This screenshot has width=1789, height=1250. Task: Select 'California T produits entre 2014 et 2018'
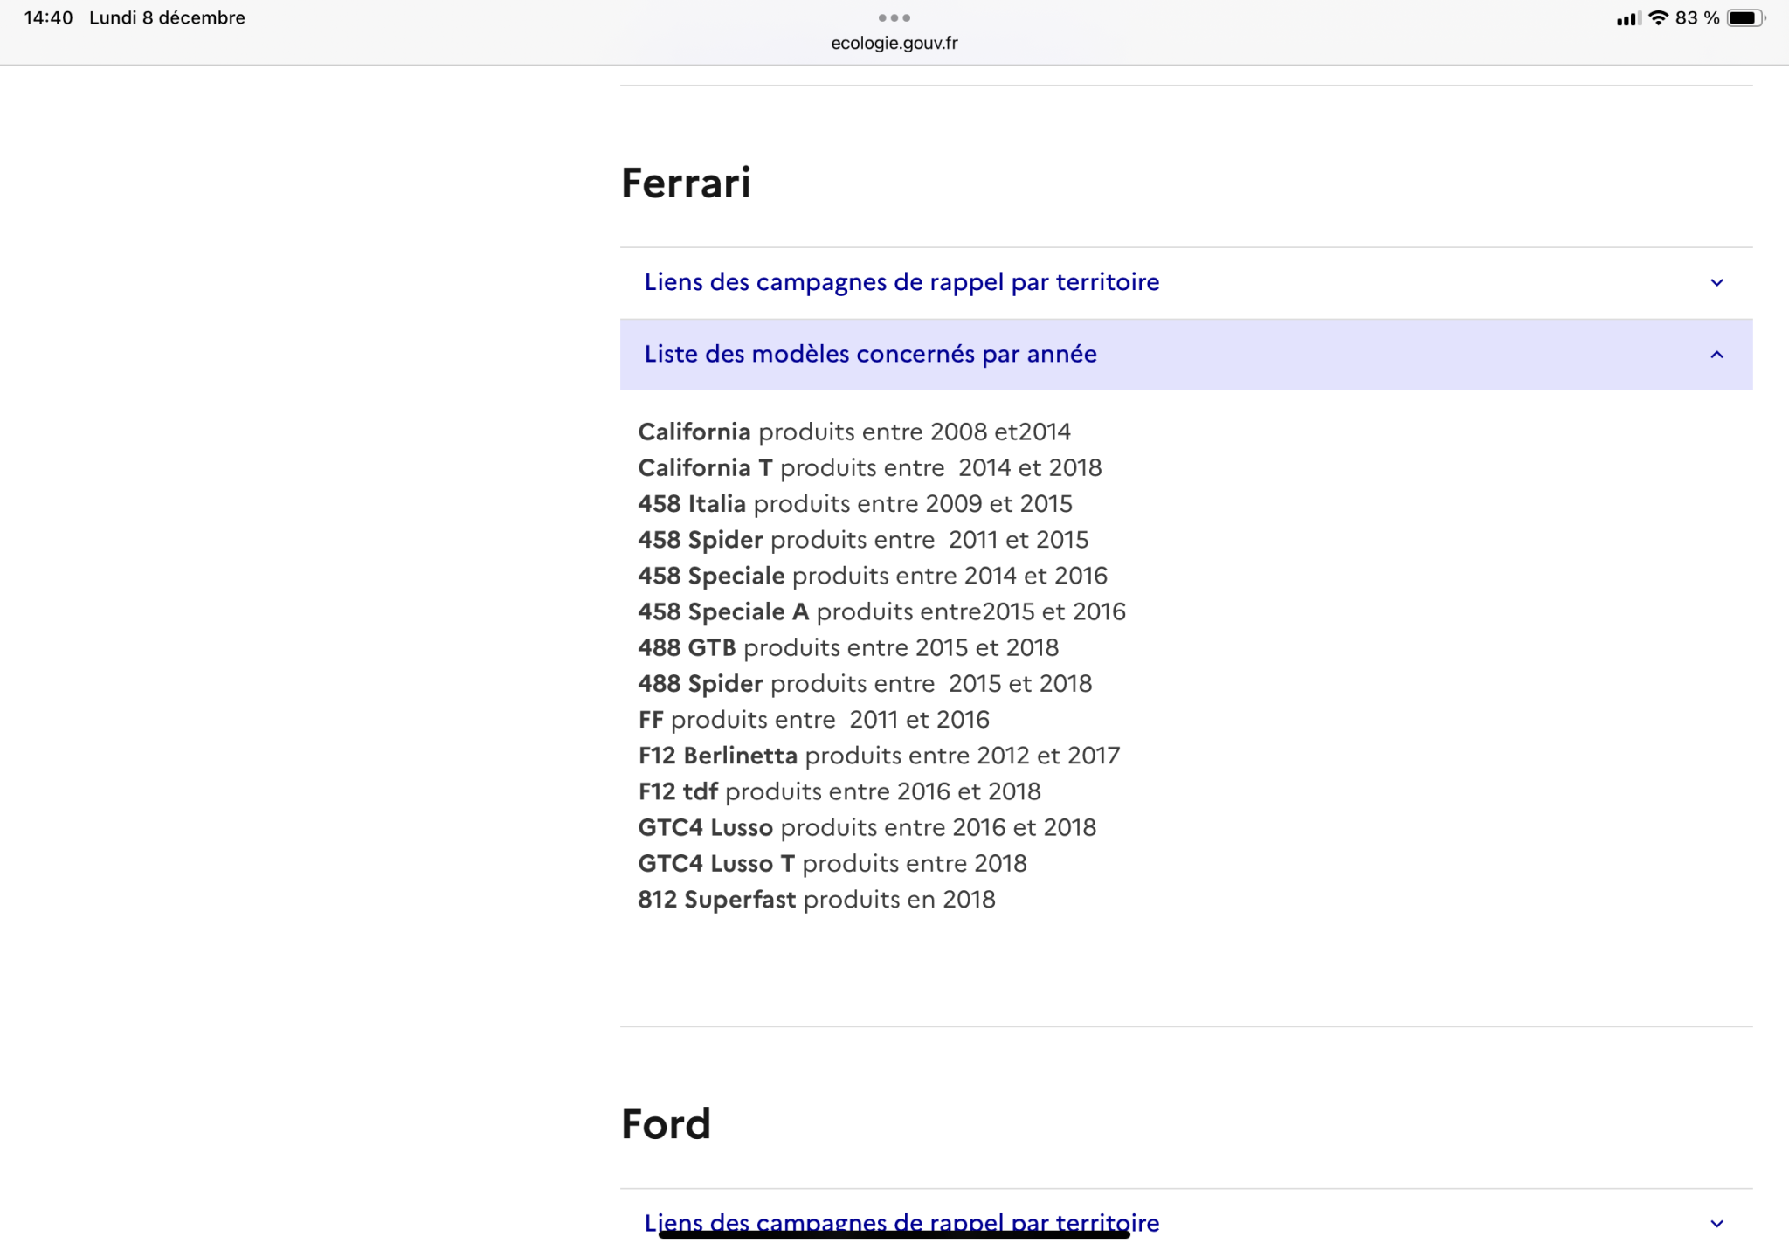click(870, 467)
